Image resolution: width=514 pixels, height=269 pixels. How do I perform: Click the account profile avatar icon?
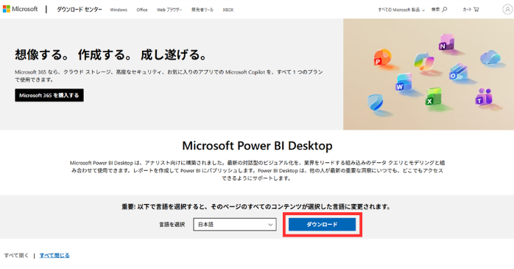(x=507, y=10)
